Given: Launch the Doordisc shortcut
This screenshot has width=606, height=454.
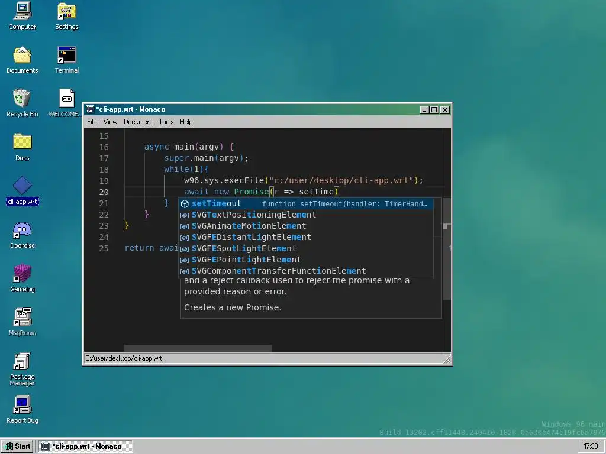Looking at the screenshot, I should (22, 235).
